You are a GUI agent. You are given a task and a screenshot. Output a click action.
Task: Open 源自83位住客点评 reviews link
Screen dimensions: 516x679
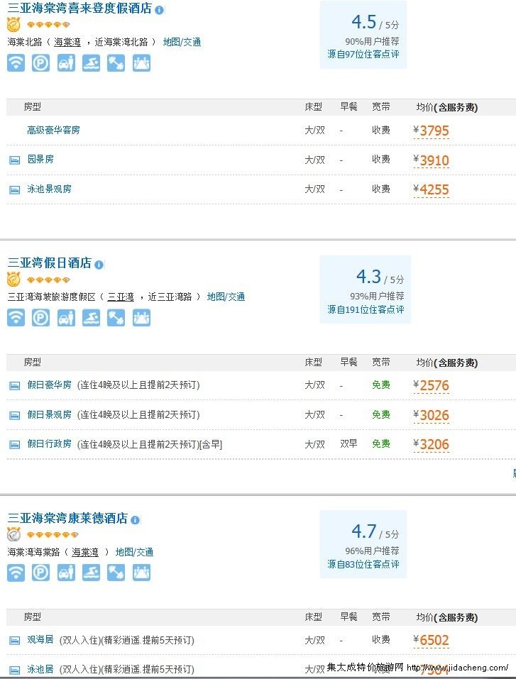363,564
